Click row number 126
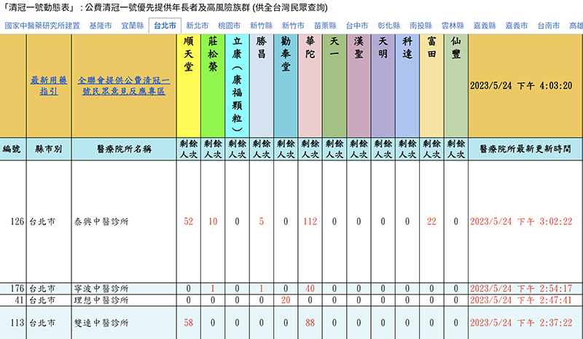Image resolution: width=583 pixels, height=339 pixels. pos(17,222)
